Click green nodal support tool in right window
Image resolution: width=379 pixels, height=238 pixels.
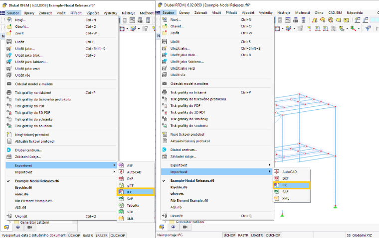tap(353, 28)
